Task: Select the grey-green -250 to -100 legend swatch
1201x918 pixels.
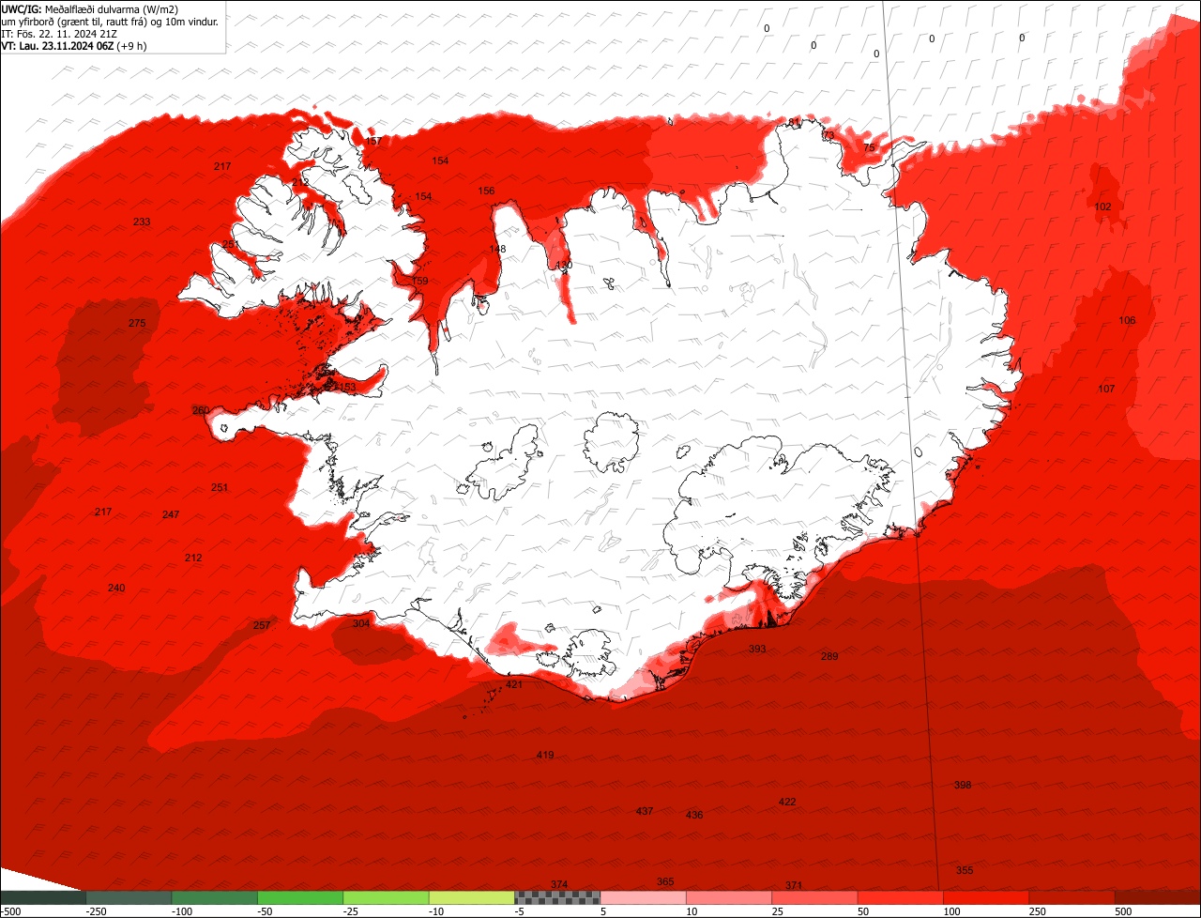Action: (x=129, y=897)
